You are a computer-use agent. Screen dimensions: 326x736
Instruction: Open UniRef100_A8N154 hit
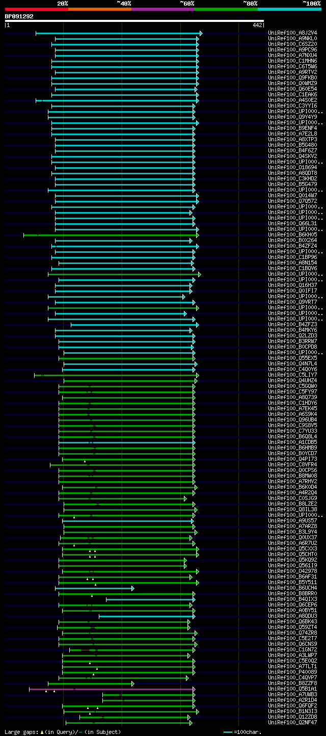click(x=292, y=262)
